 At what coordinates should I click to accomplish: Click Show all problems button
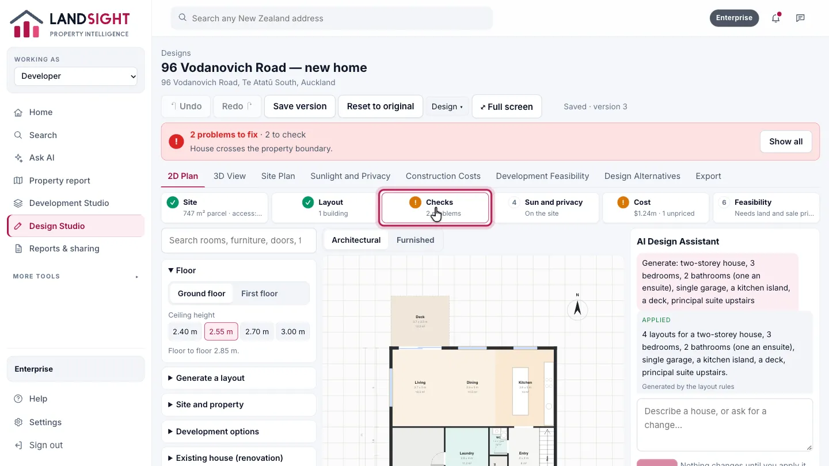click(786, 142)
